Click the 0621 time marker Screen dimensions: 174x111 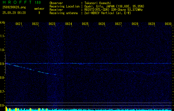click(19, 24)
